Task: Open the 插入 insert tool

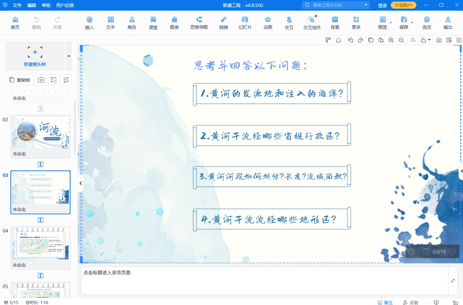Action: 89,23
